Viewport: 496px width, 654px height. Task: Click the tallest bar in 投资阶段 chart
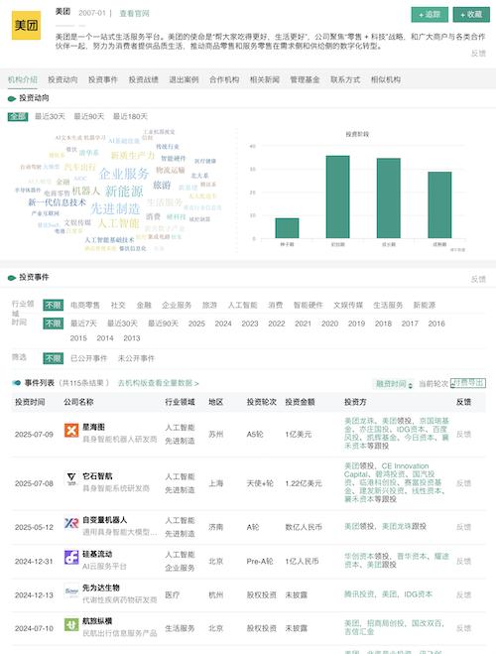pos(337,196)
